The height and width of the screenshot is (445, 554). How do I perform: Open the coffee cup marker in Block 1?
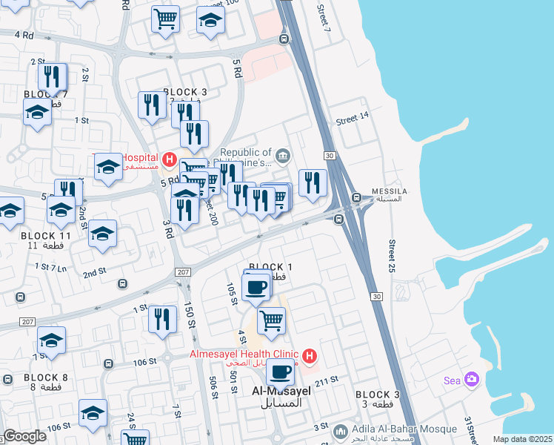click(x=256, y=289)
